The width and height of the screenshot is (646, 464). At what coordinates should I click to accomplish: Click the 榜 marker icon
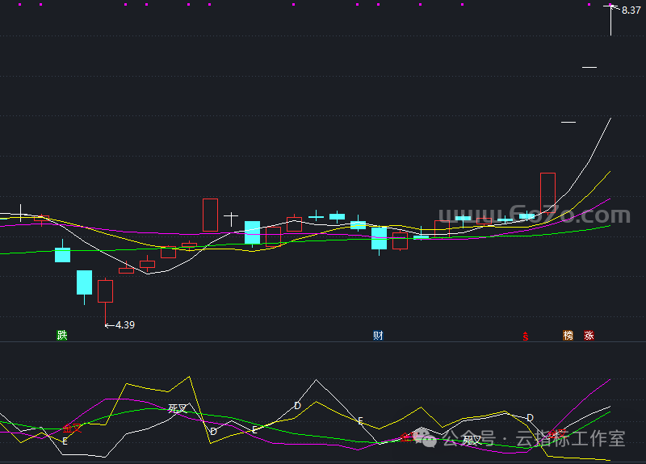[x=568, y=335]
